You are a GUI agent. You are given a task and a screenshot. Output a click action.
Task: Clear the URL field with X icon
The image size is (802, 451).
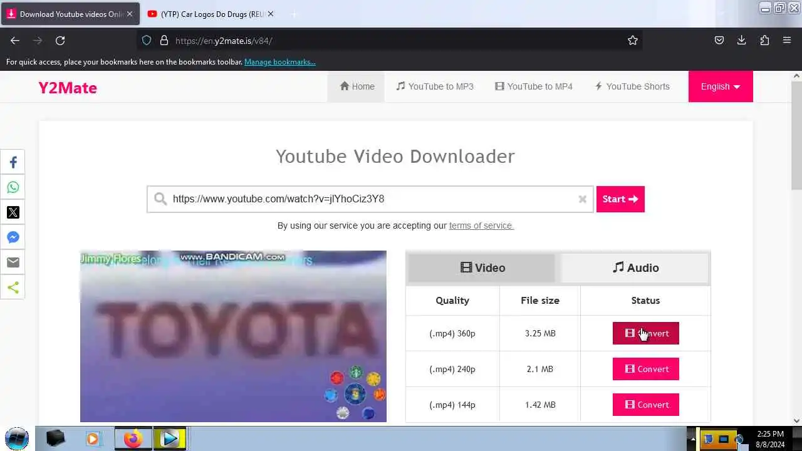tap(582, 199)
